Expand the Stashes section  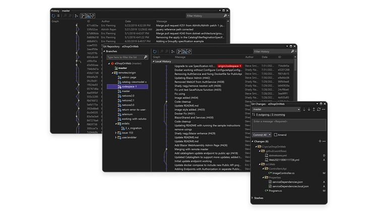pos(253,198)
